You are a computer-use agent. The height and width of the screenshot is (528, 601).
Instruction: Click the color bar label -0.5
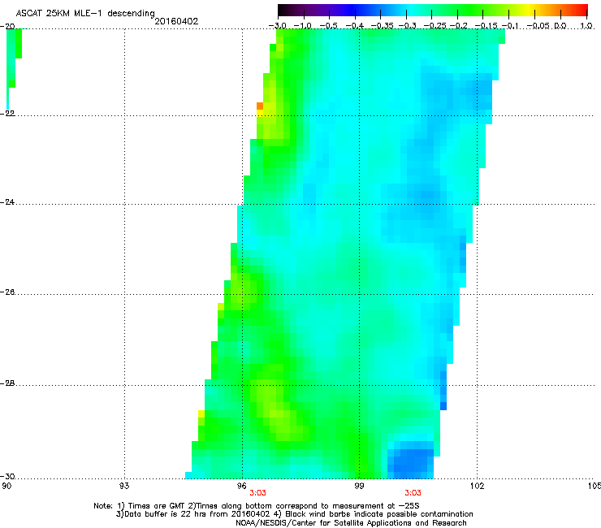[329, 26]
